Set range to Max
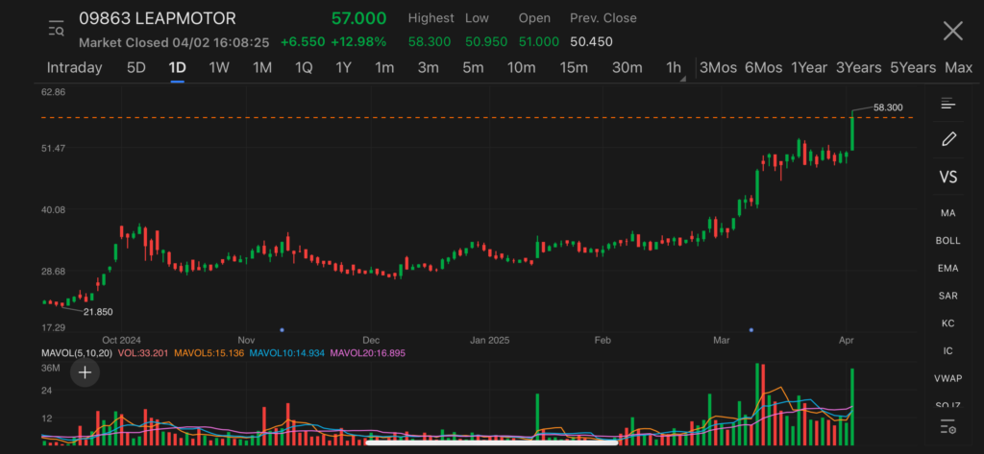 click(958, 68)
